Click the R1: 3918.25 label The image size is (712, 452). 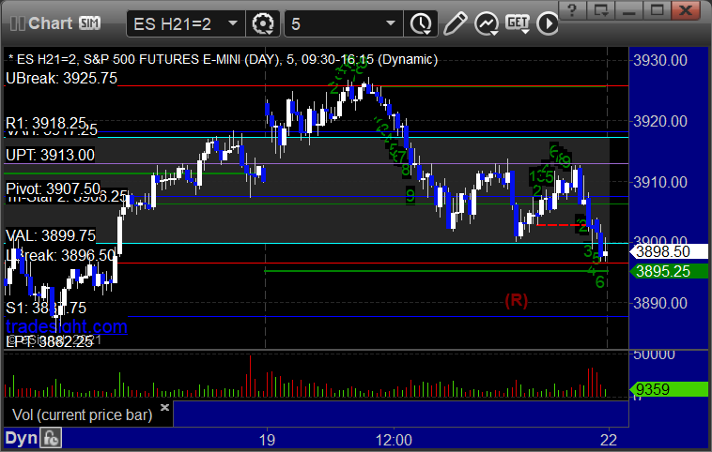(46, 123)
